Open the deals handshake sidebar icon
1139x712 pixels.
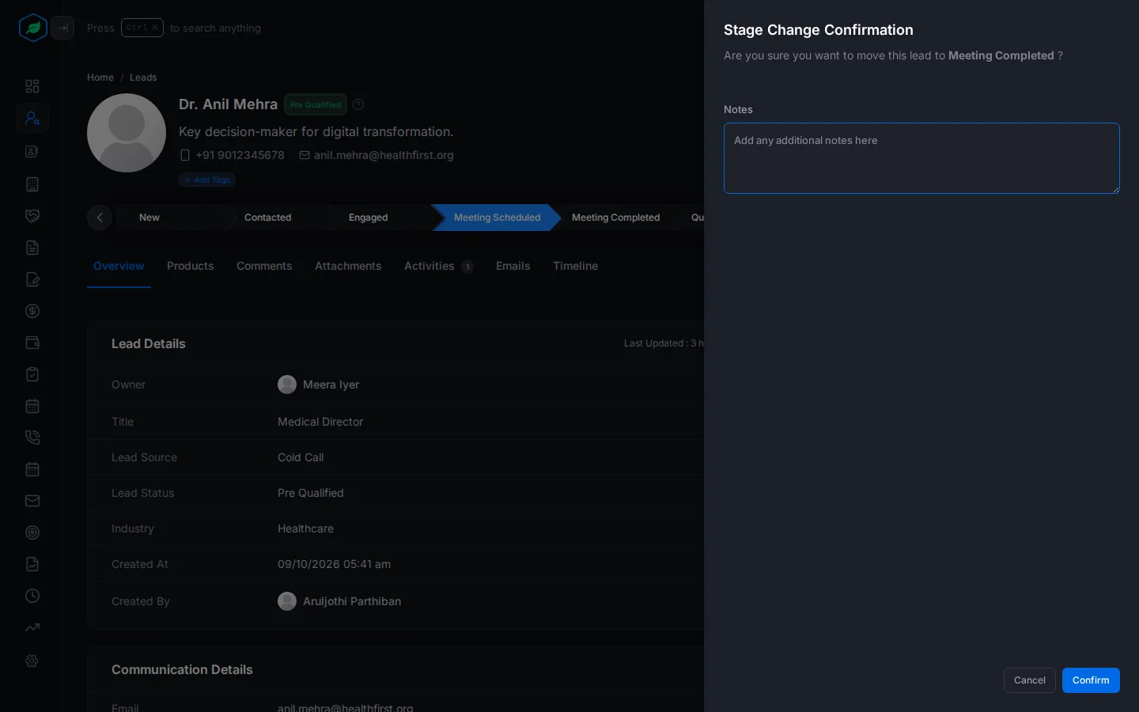coord(32,216)
